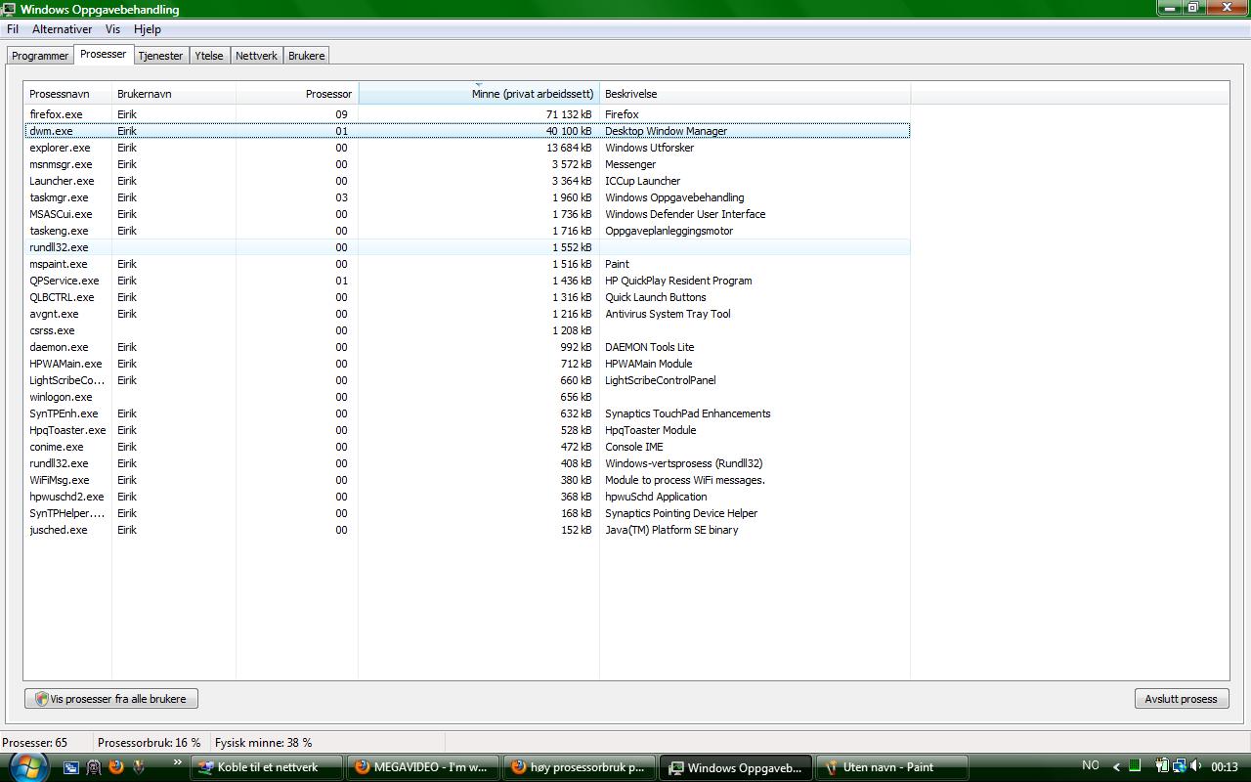Click the 71 132 kB memory value

[x=569, y=114]
